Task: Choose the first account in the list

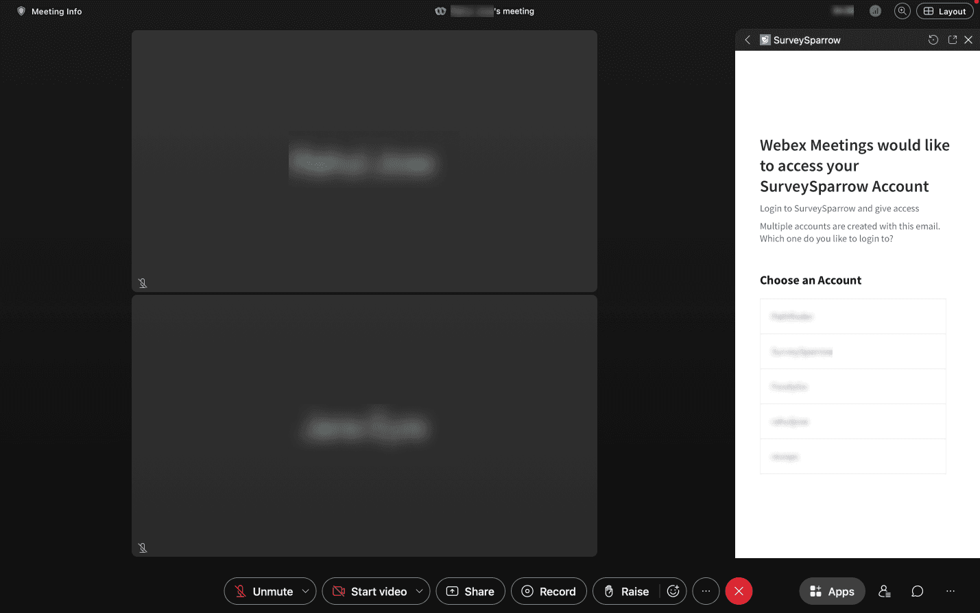Action: click(852, 316)
